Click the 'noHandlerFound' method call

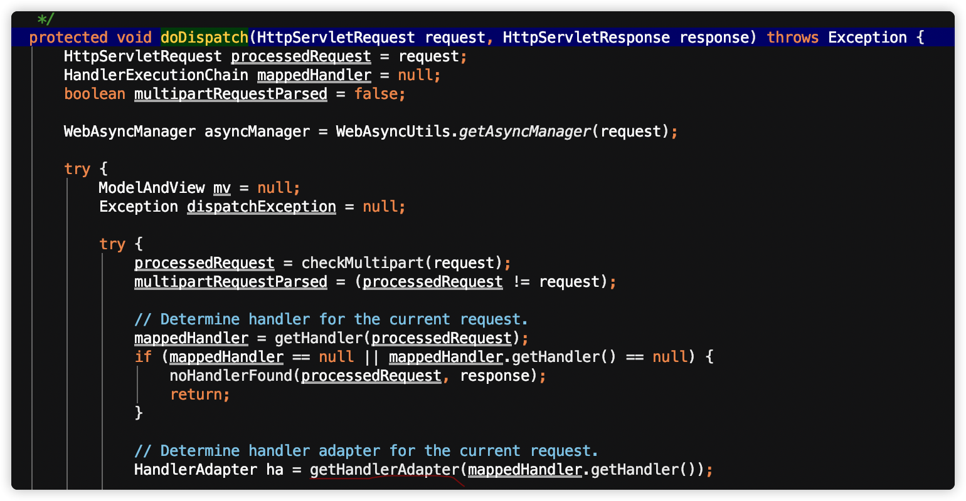[x=231, y=376]
